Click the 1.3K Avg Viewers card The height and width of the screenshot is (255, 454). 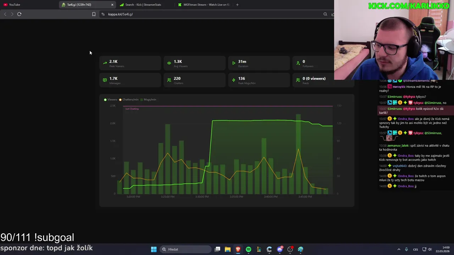(194, 63)
